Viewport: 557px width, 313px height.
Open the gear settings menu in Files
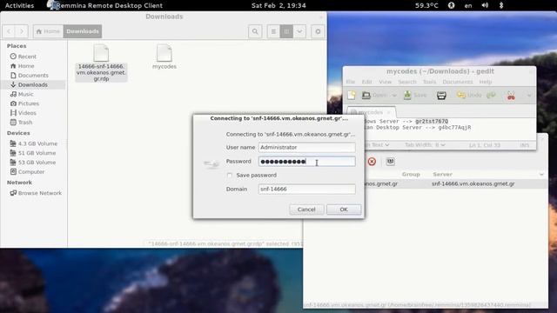click(318, 31)
